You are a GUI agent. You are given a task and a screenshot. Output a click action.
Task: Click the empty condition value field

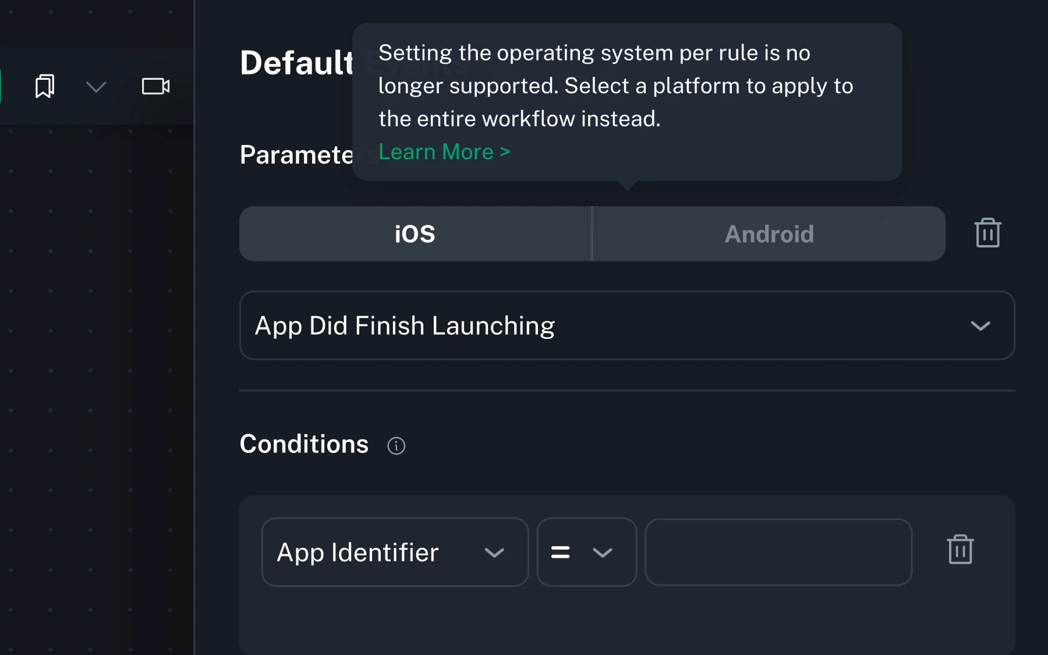[778, 553]
